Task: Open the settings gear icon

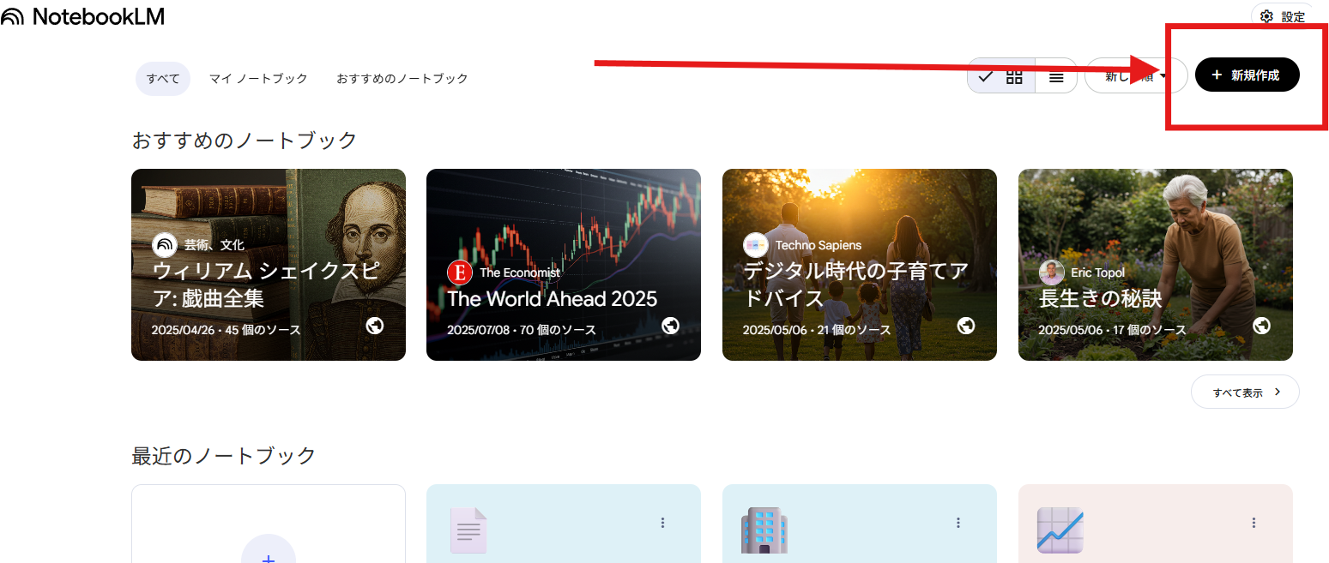Action: pos(1266,16)
